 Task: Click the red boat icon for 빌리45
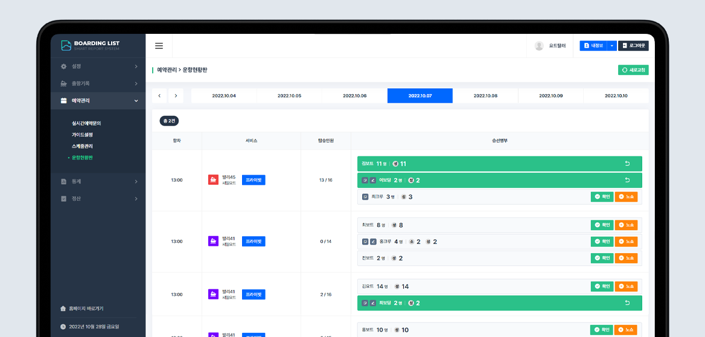point(213,179)
